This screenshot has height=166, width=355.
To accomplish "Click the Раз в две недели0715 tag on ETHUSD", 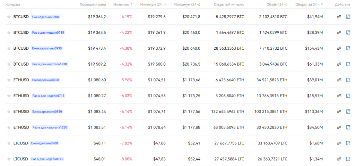I will [48, 96].
